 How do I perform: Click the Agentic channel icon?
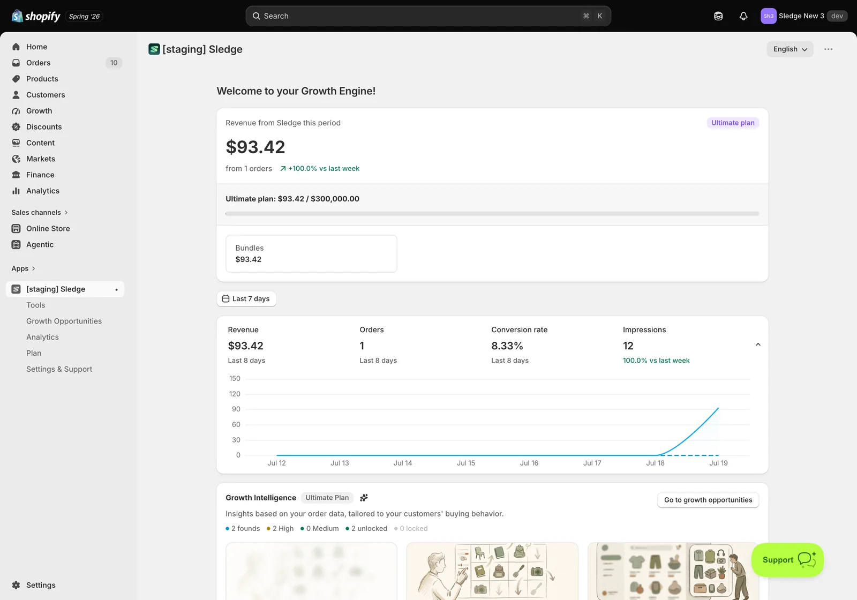[16, 245]
